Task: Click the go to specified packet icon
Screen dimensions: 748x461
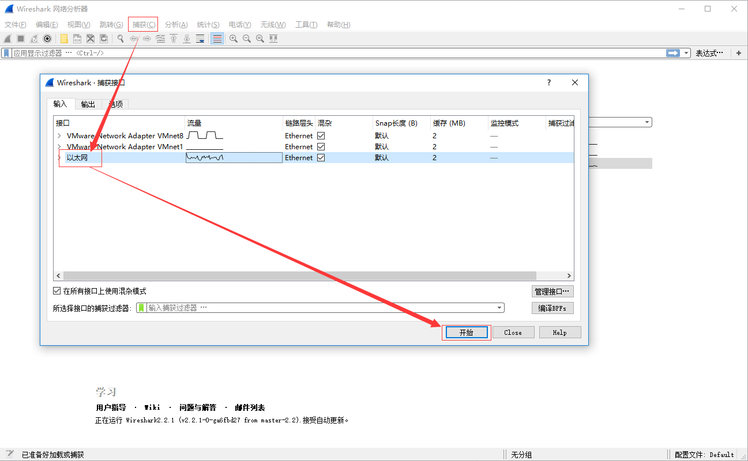Action: coord(160,39)
